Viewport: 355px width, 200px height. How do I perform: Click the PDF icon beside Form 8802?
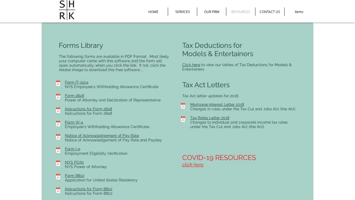(58, 177)
